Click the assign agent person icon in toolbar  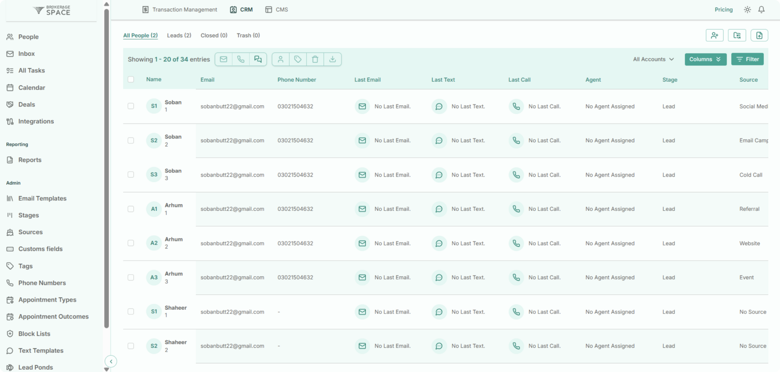click(x=280, y=59)
